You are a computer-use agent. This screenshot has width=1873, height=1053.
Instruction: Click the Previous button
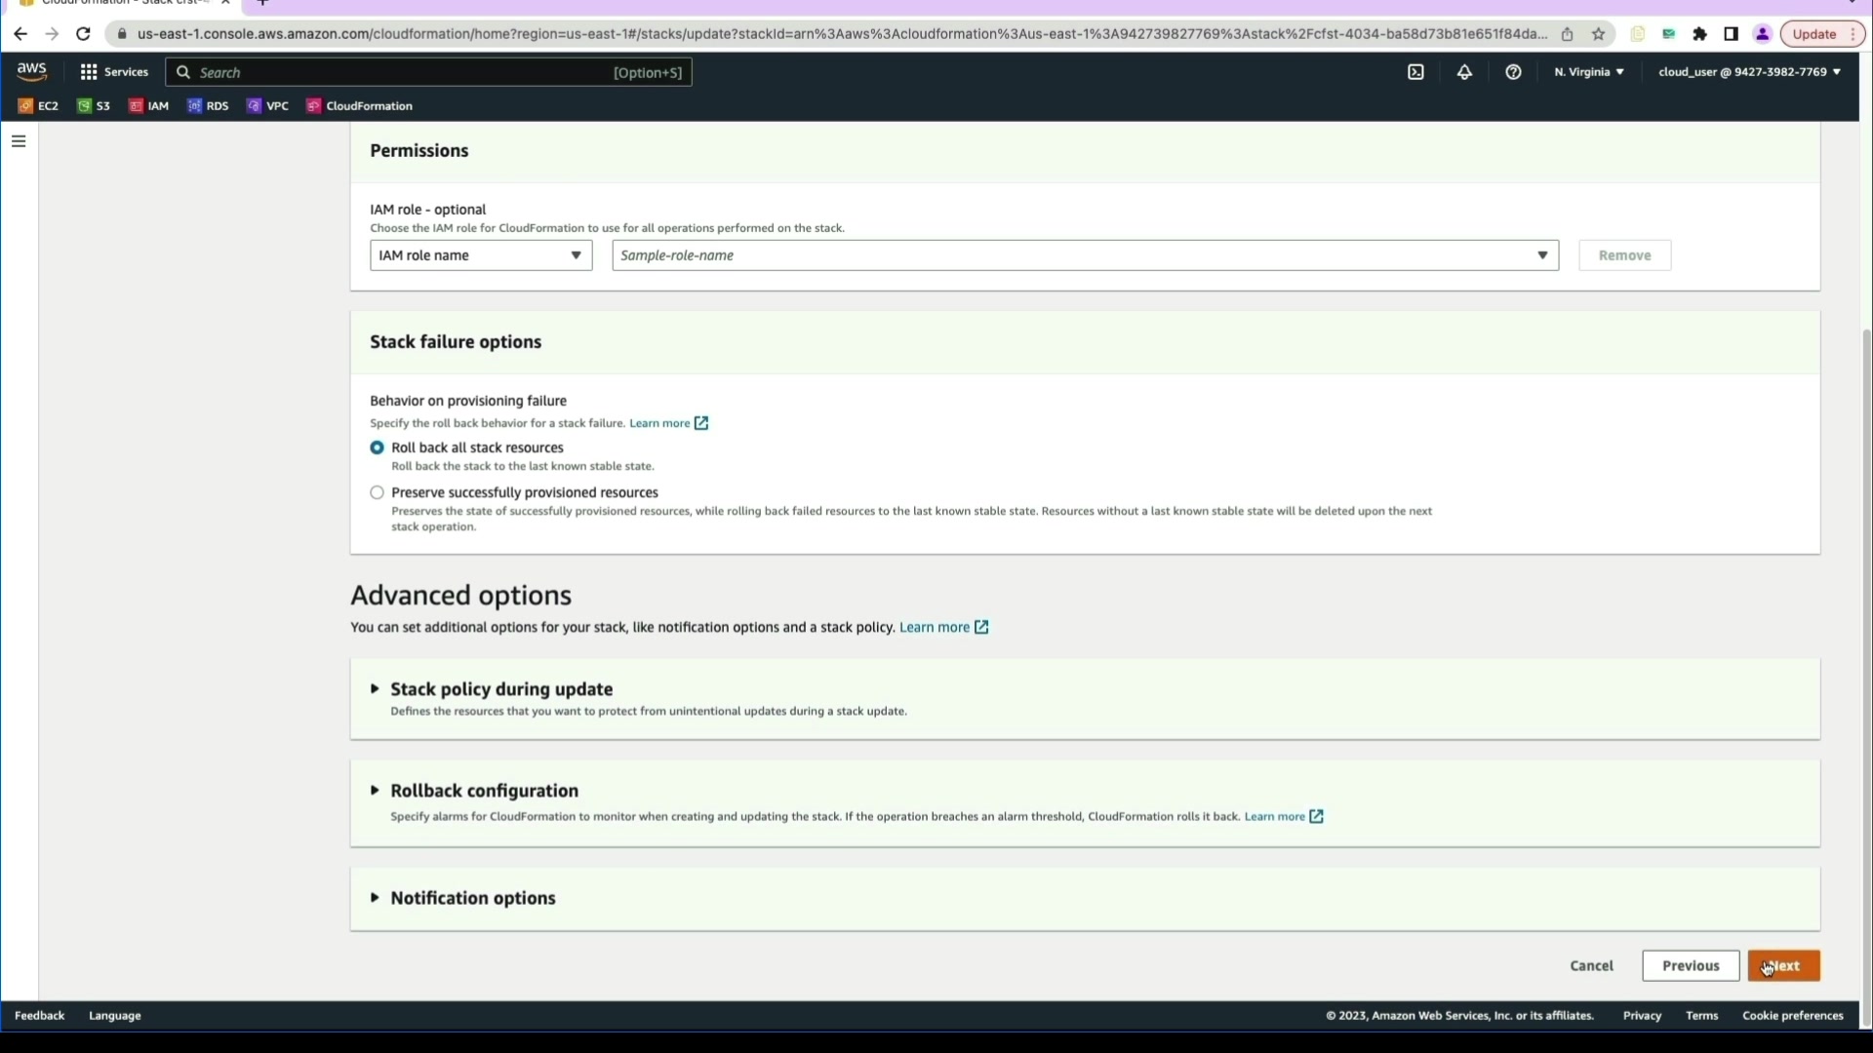pos(1691,966)
